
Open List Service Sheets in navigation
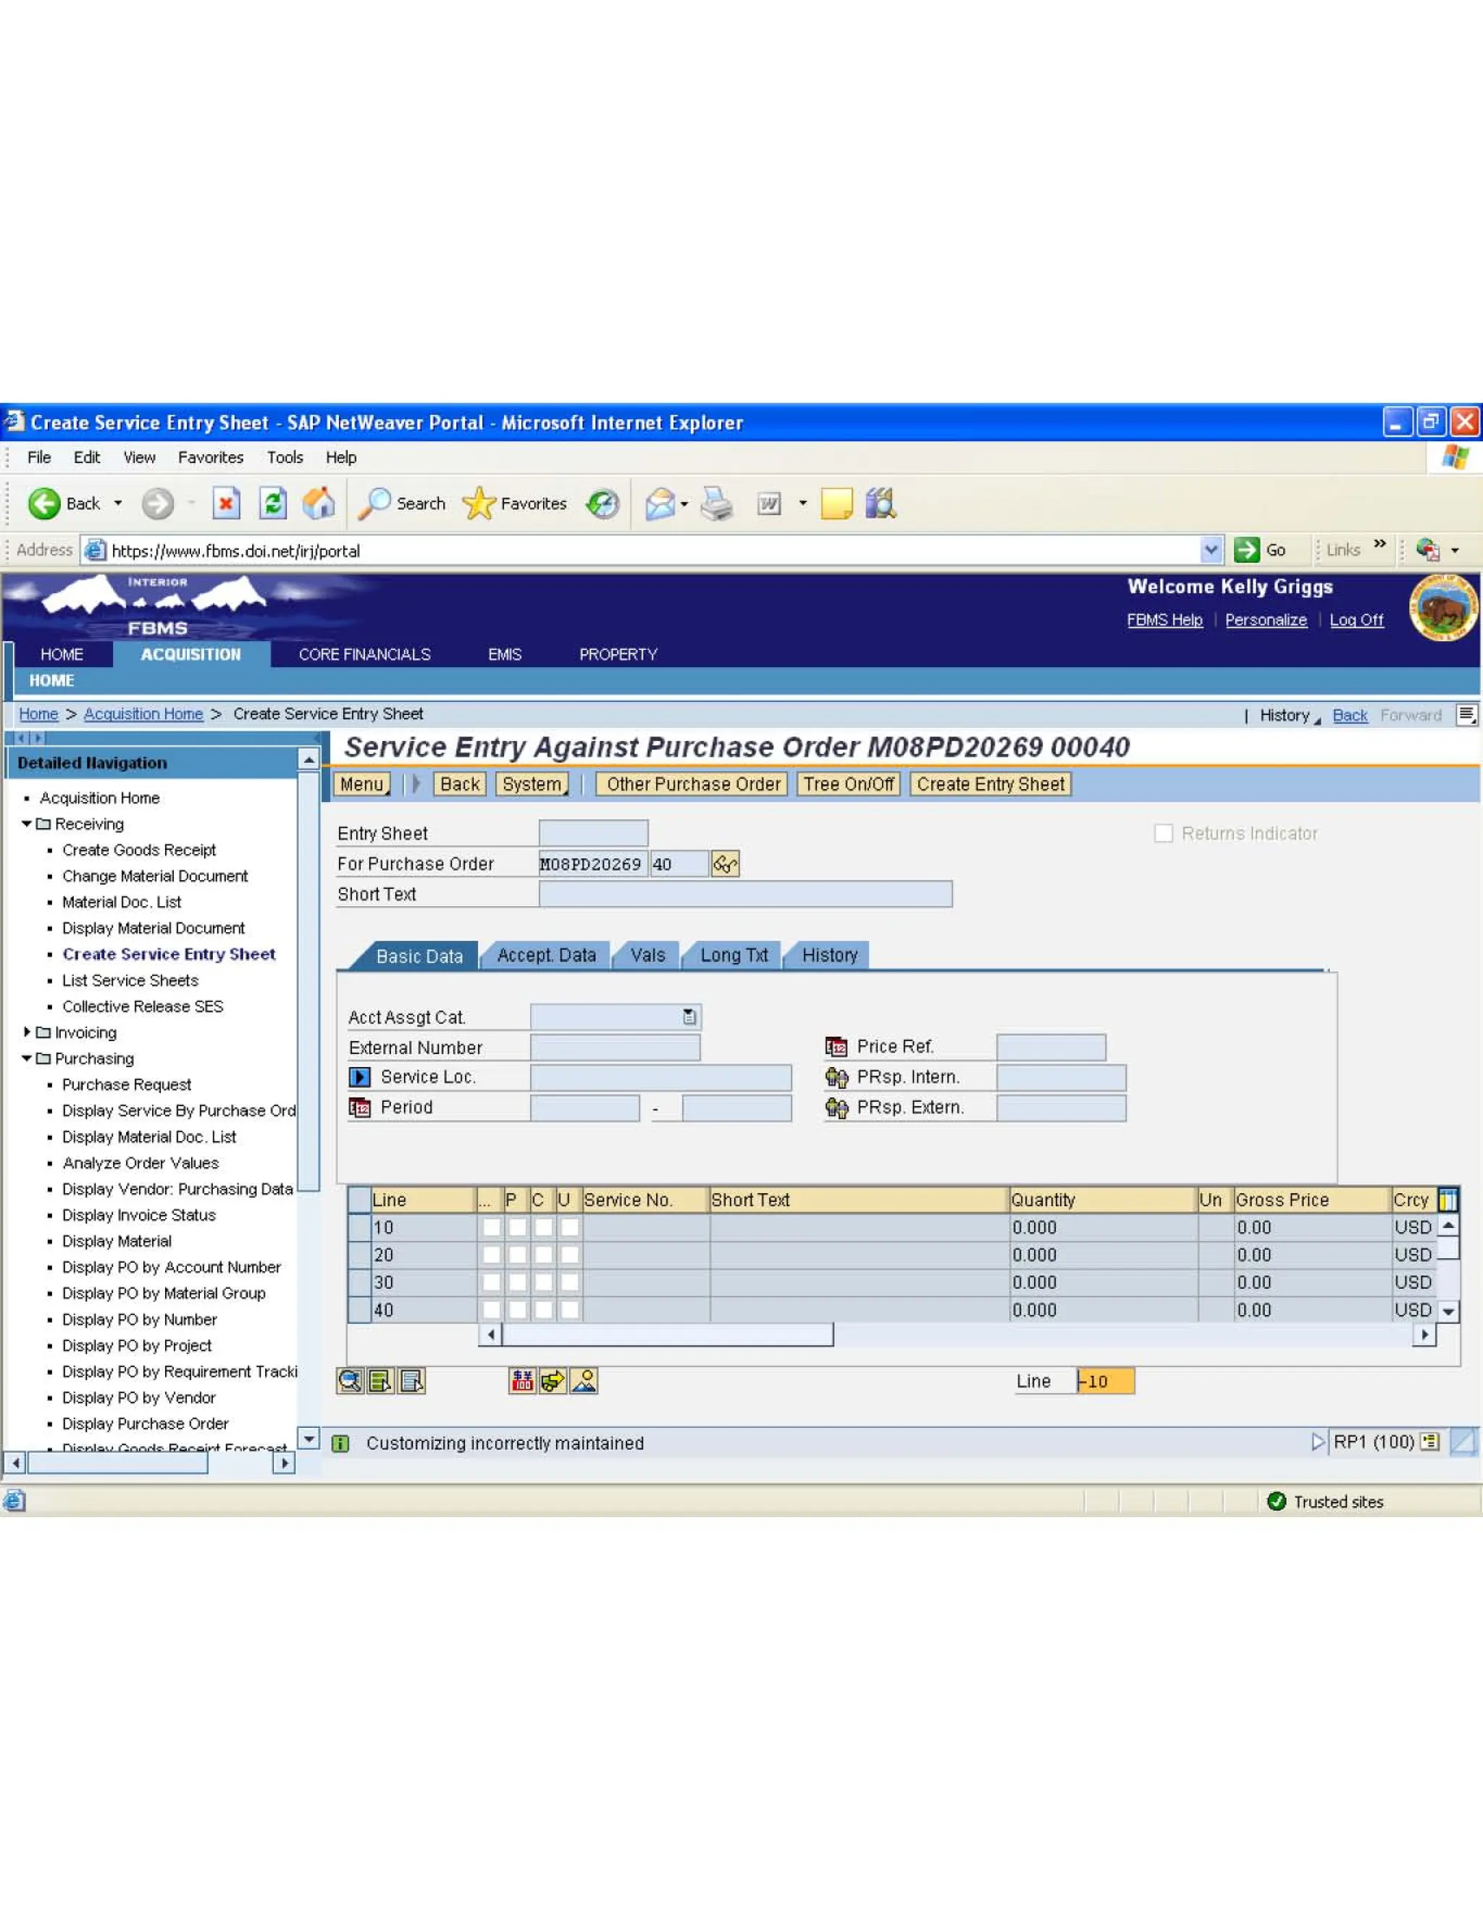coord(130,981)
